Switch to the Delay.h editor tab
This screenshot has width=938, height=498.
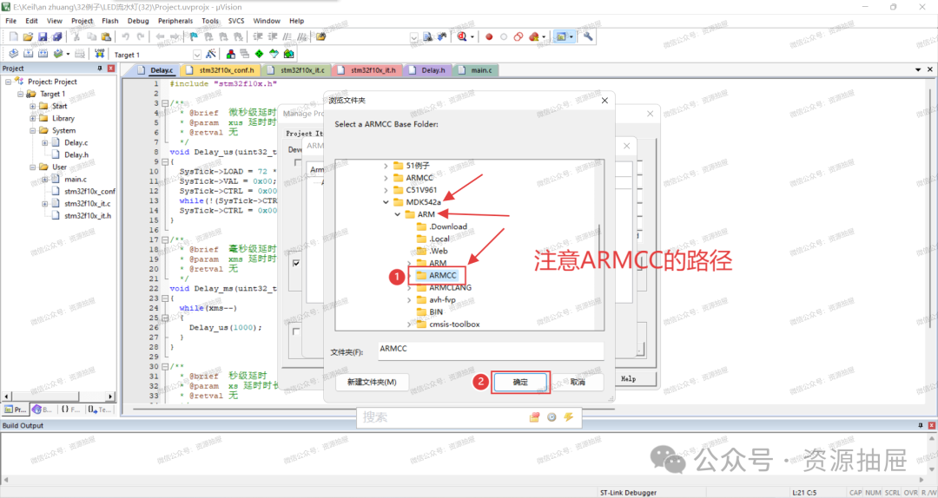(x=427, y=70)
